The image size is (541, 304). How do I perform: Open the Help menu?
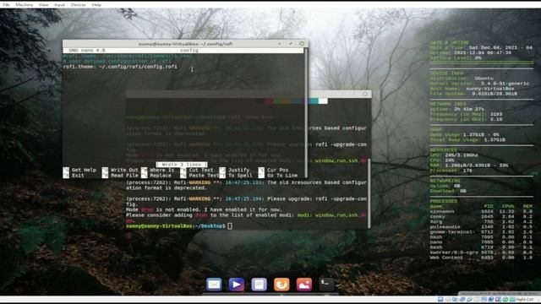[96, 5]
